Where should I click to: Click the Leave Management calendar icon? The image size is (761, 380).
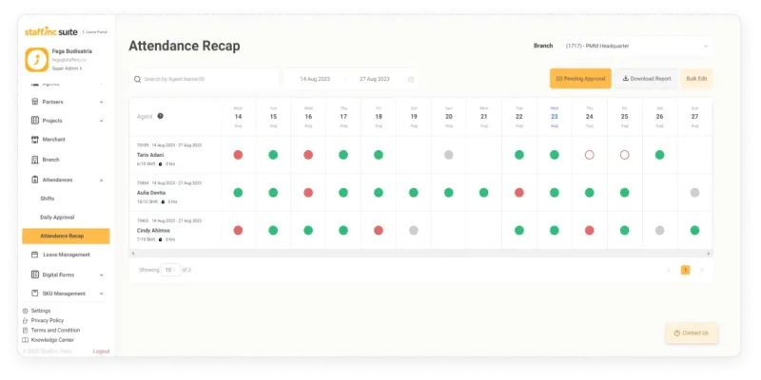point(34,255)
